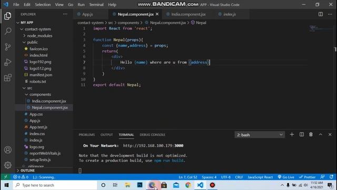Change the CRLF line ending setting

(239, 177)
